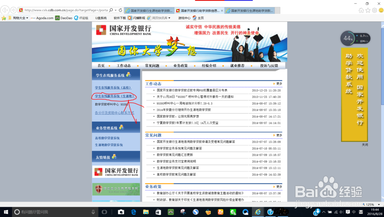This screenshot has width=384, height=217.
Task: Open the Windows Store taskbar icon
Action: [x=159, y=212]
